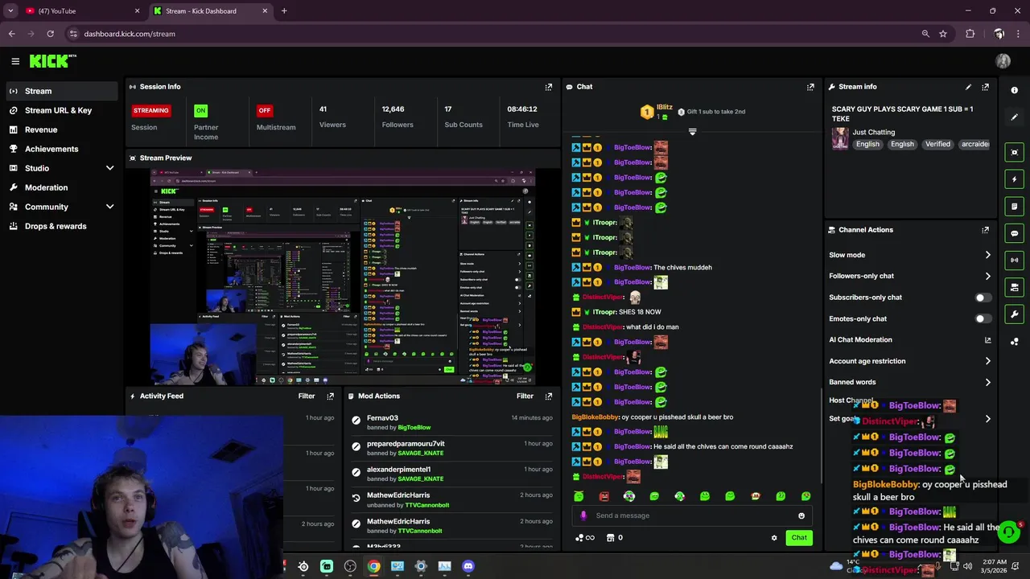Open the hamburger menu beside the Kick logo

[x=15, y=61]
